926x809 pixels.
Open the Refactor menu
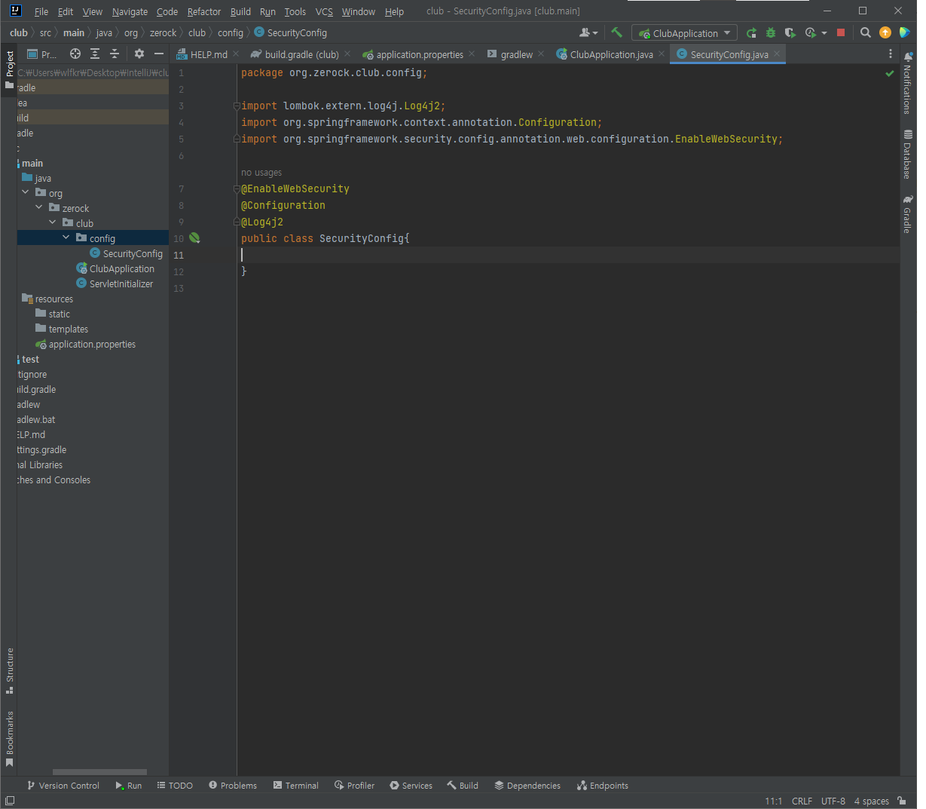coord(204,11)
